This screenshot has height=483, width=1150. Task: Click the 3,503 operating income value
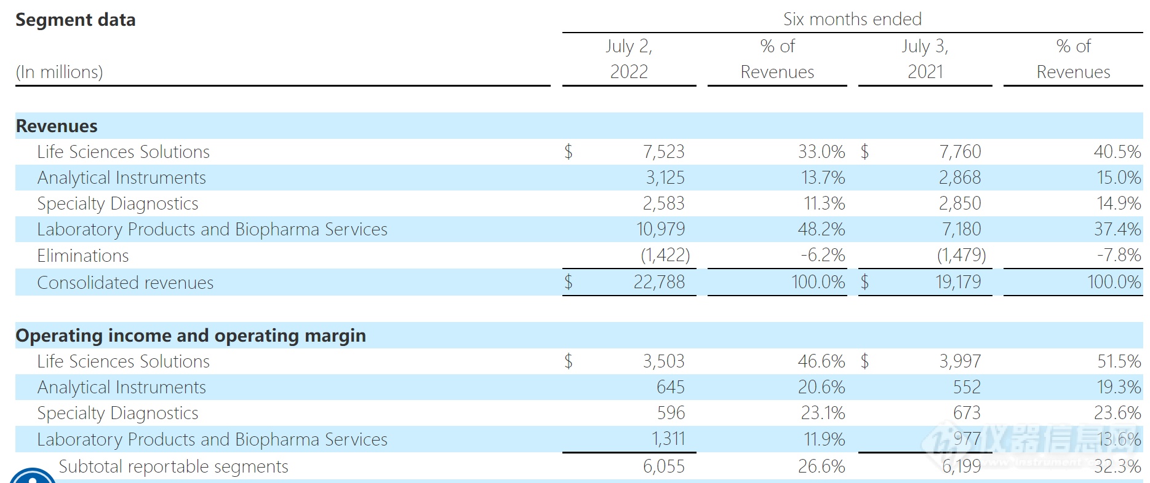(664, 361)
